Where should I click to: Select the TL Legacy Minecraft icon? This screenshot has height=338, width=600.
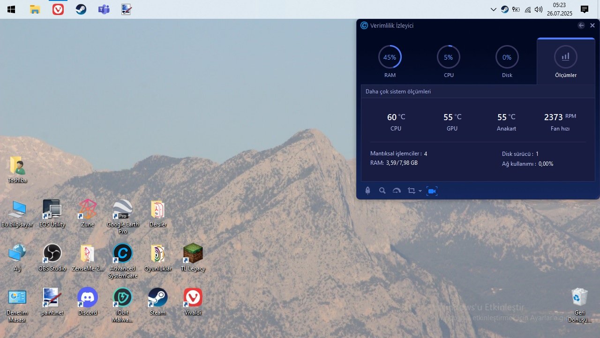[x=193, y=257]
